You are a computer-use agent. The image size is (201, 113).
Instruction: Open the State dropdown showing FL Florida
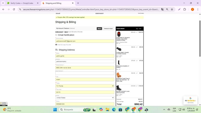point(85,86)
